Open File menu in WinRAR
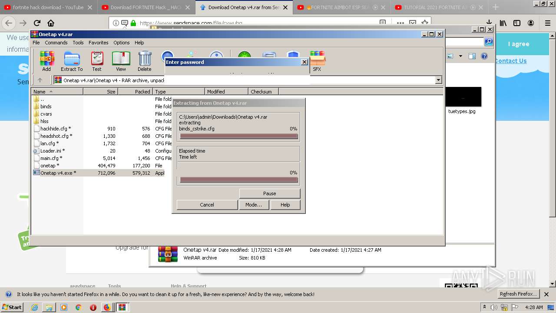The width and height of the screenshot is (556, 313). (36, 43)
